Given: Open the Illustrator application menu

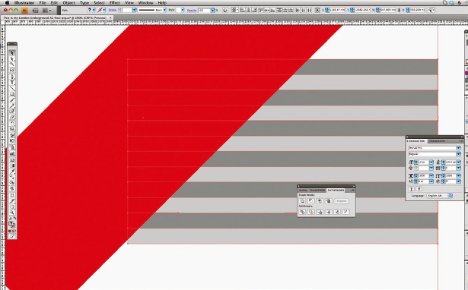Looking at the screenshot, I should (x=24, y=3).
